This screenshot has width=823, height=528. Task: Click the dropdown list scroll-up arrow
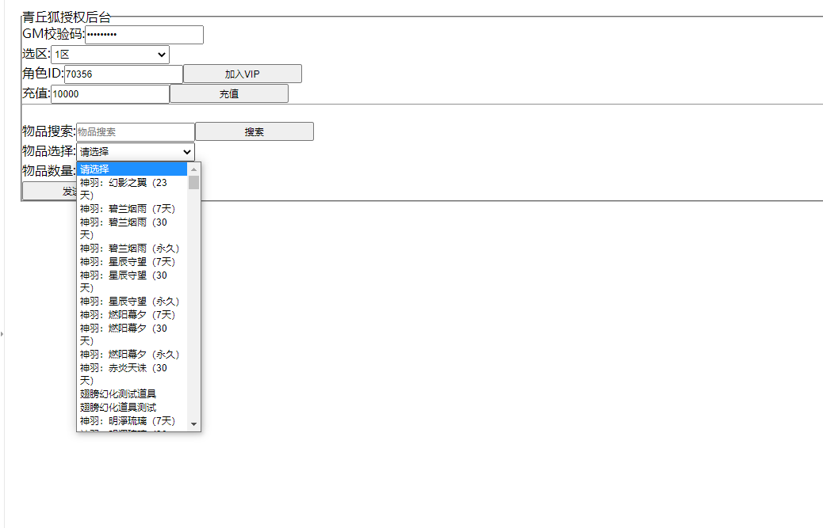tap(194, 169)
